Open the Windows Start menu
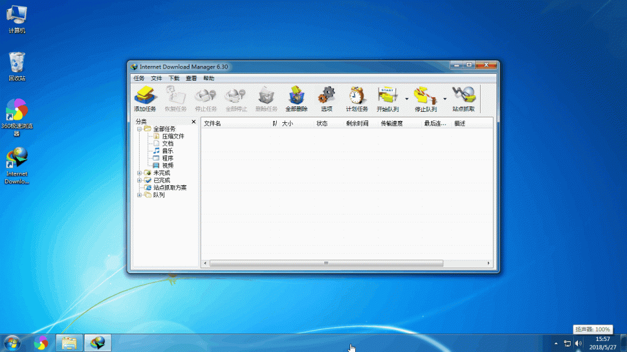Screen dimensions: 627x352 pos(12,343)
